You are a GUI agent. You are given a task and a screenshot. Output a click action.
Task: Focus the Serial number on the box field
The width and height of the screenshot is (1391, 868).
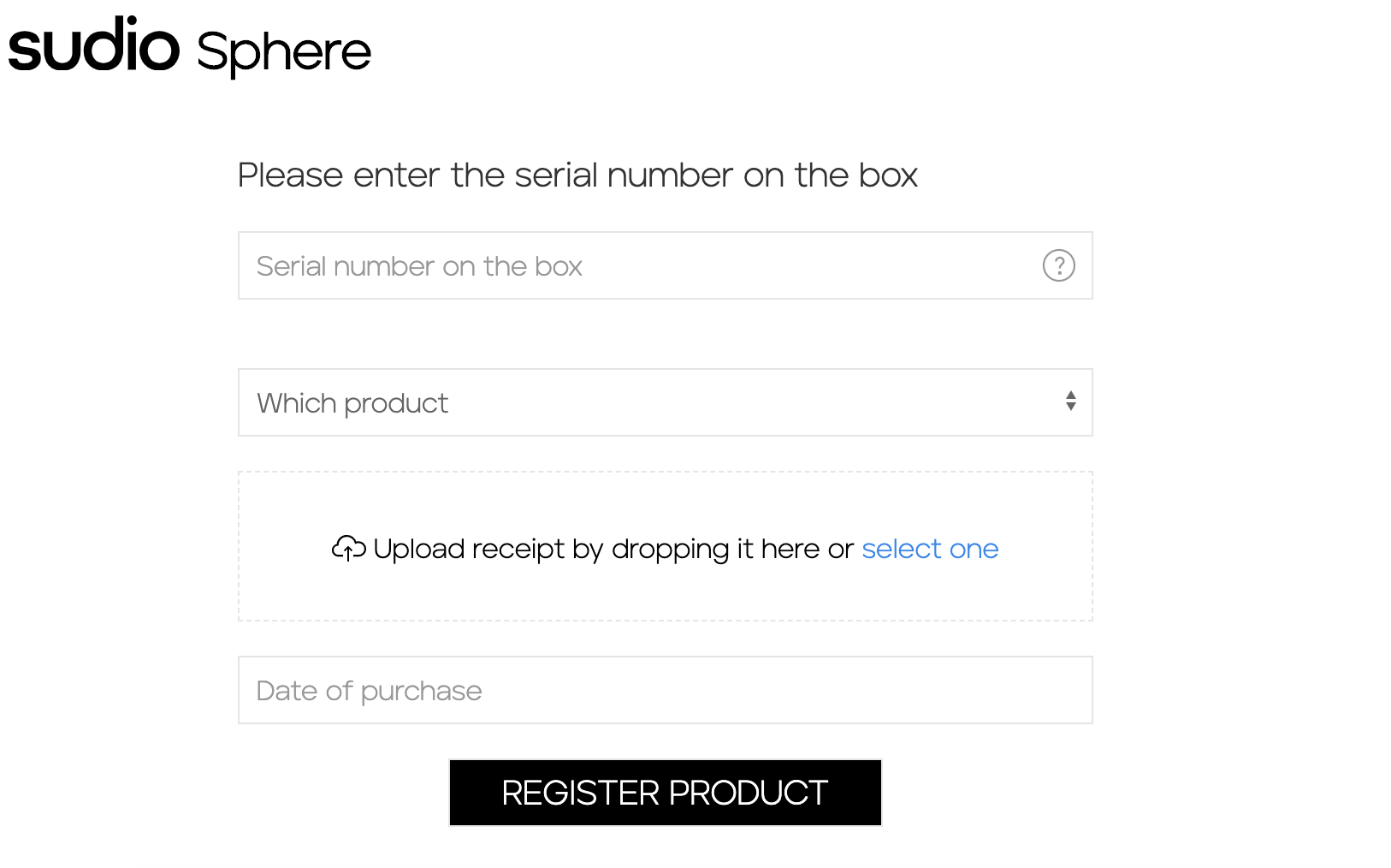click(665, 265)
